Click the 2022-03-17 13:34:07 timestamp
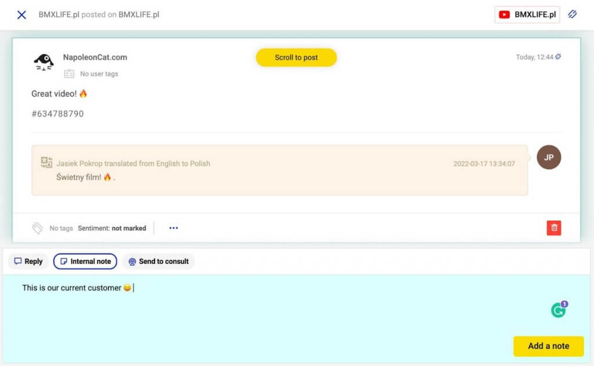 484,164
